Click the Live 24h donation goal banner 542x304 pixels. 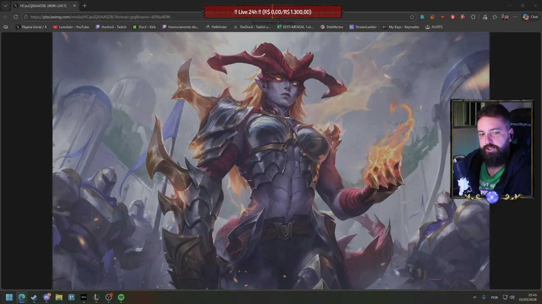tap(273, 12)
